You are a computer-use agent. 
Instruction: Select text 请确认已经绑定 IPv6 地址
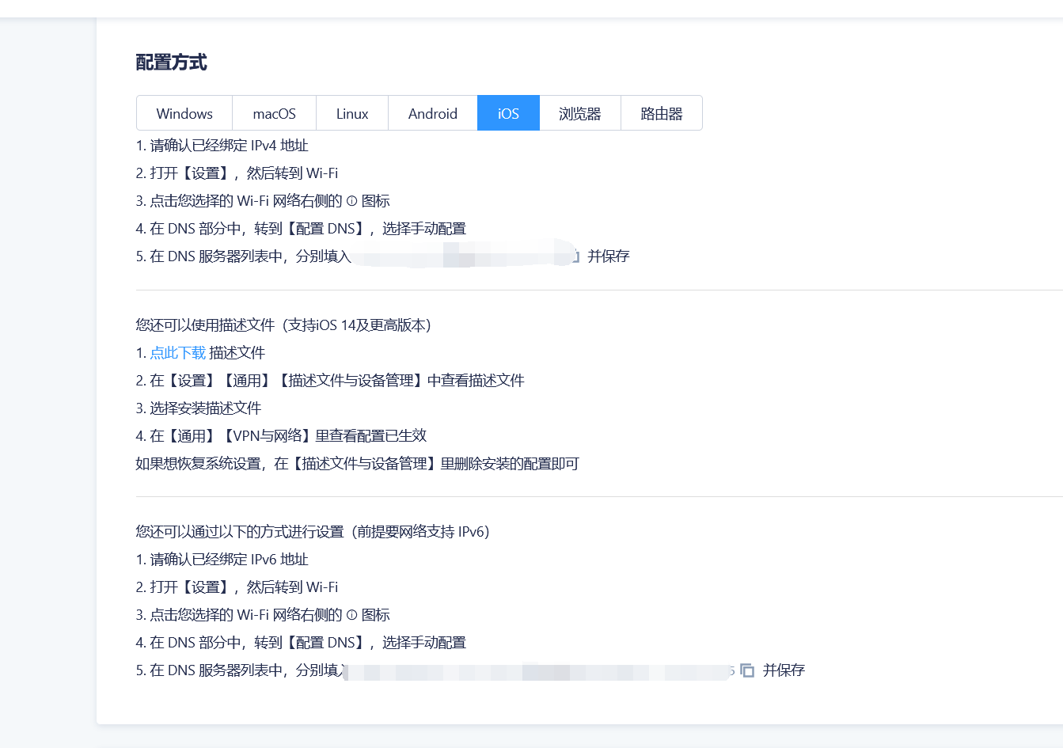(230, 560)
